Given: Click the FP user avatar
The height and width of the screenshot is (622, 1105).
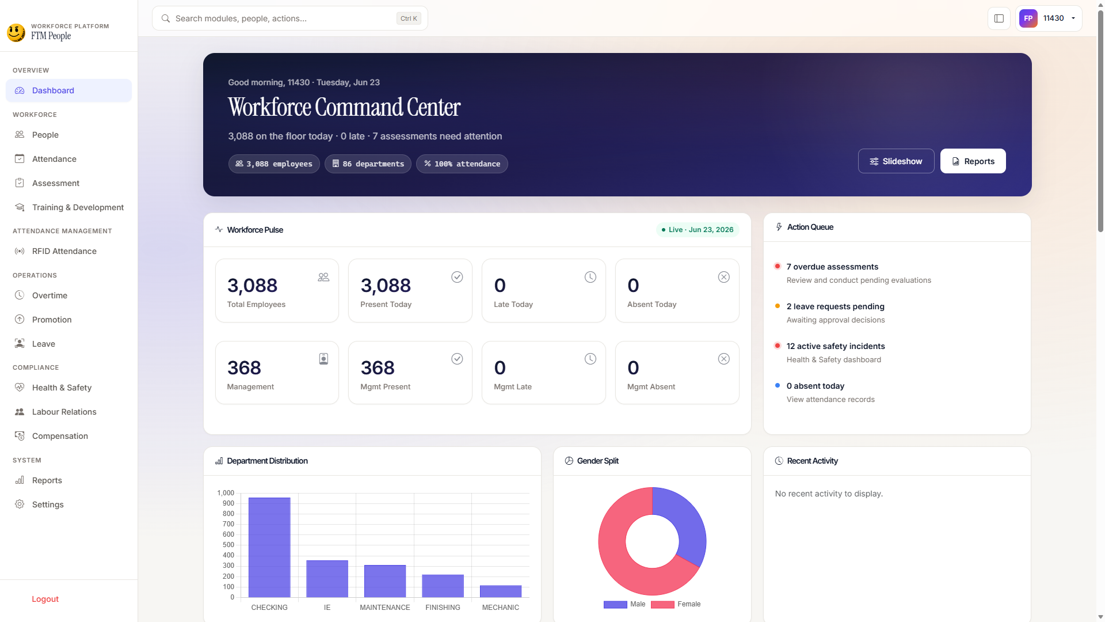Looking at the screenshot, I should [1028, 18].
